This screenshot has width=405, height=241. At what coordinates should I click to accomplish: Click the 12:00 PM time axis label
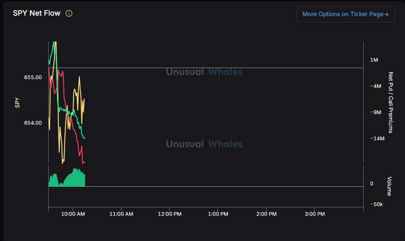(x=170, y=214)
